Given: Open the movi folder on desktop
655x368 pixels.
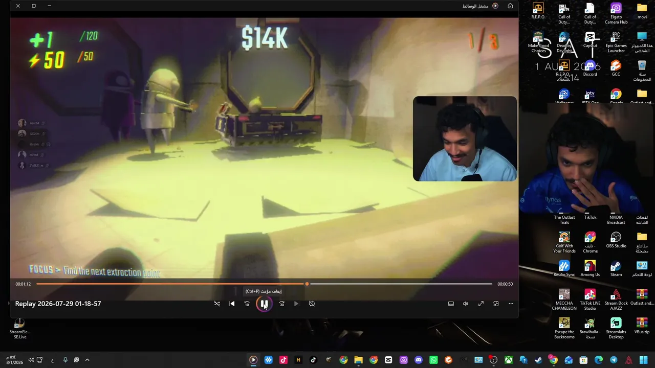Looking at the screenshot, I should tap(642, 11).
